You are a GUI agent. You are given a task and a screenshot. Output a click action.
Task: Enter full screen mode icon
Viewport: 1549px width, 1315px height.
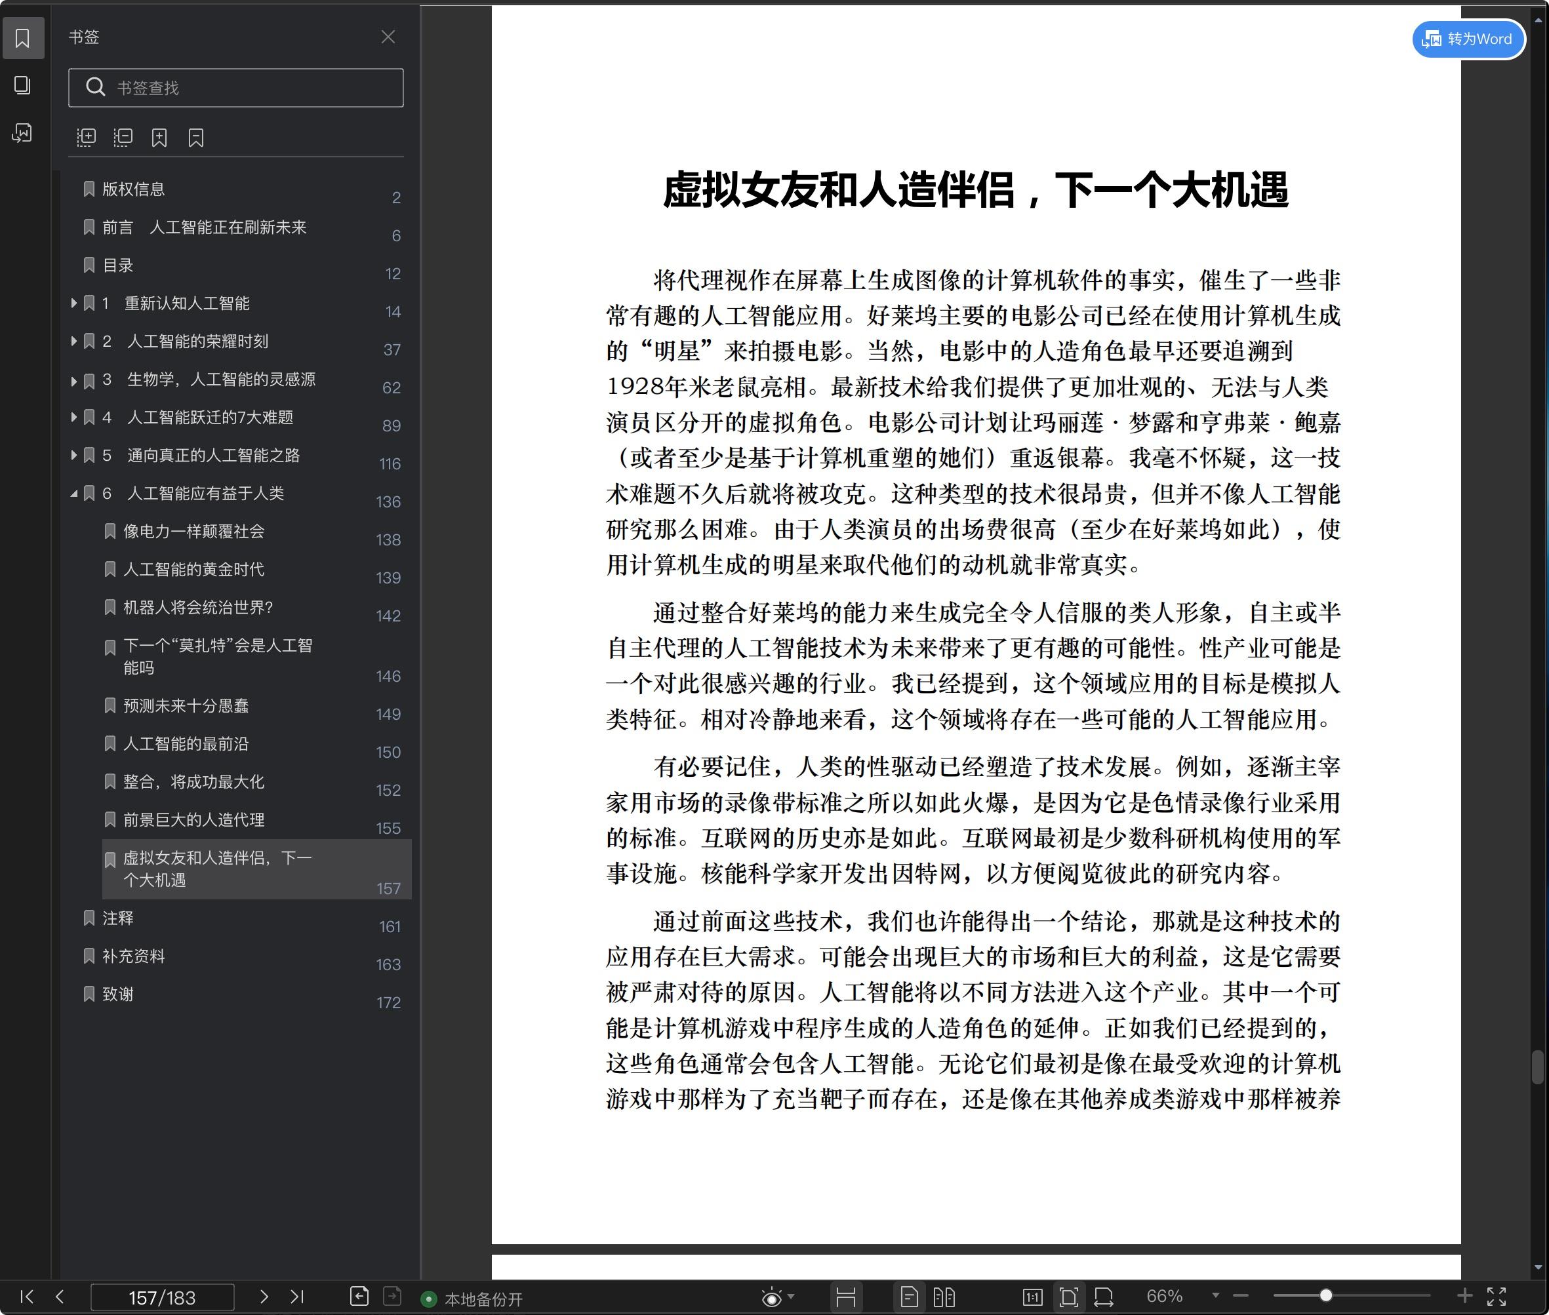click(x=1496, y=1297)
